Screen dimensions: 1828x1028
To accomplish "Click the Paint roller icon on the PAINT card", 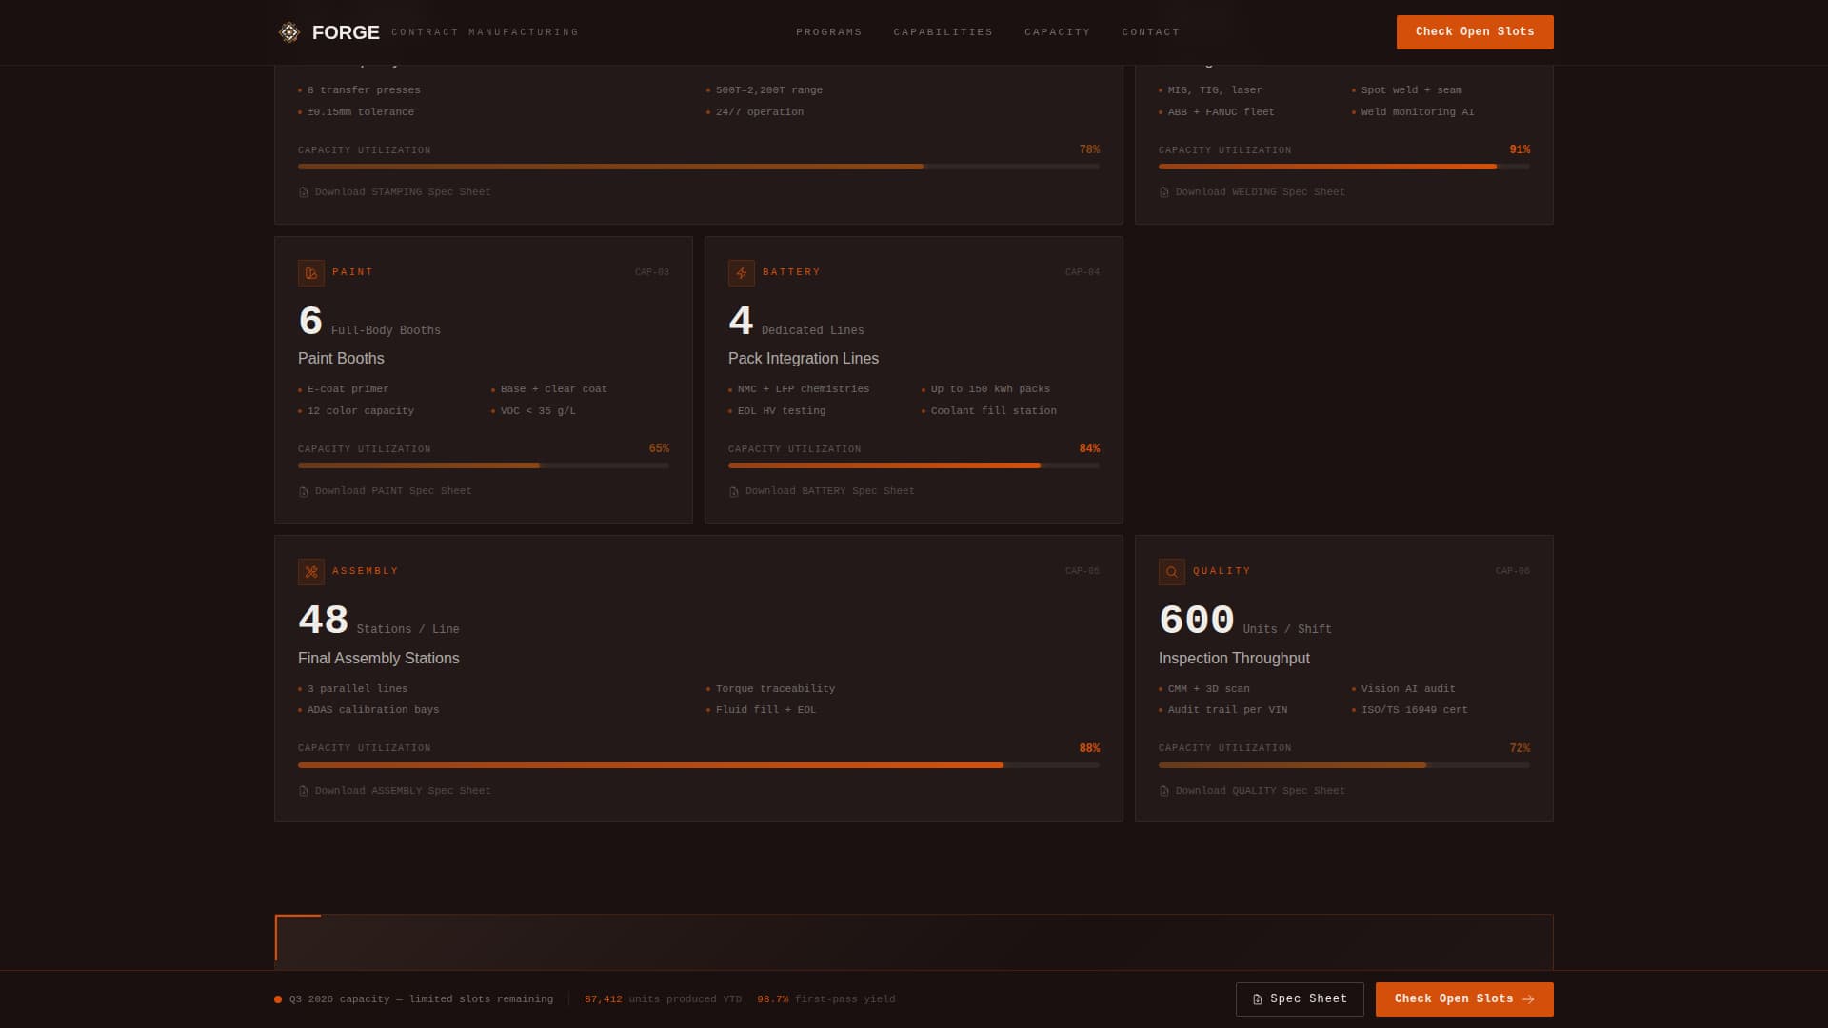I will tap(310, 273).
